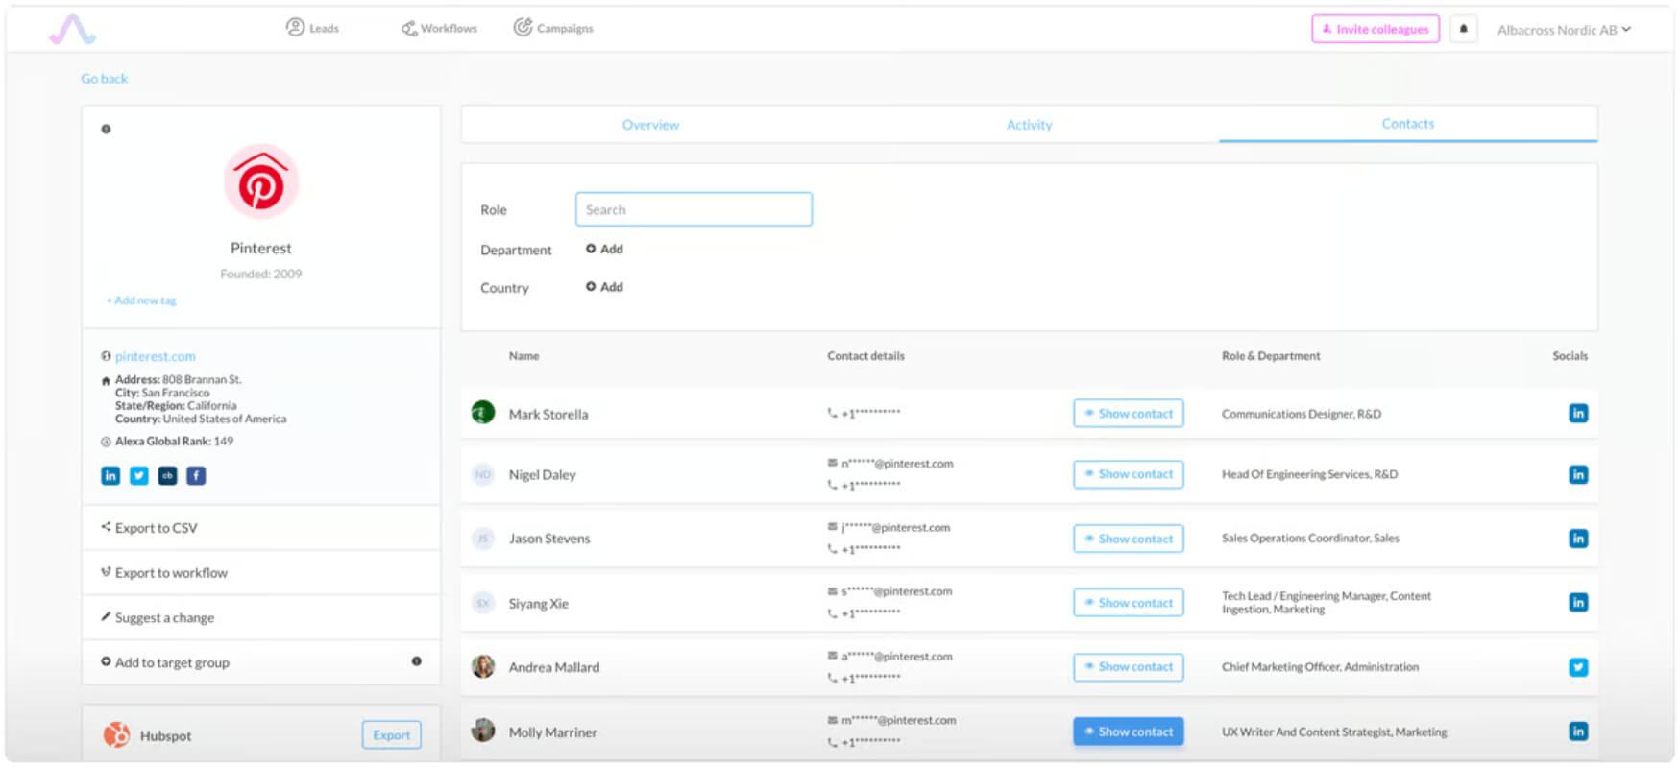Viewport: 1680px width, 768px height.
Task: Open the Leads section
Action: [312, 28]
